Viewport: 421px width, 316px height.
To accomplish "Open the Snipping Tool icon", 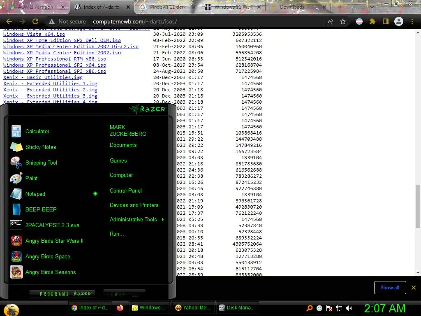I will point(16,163).
